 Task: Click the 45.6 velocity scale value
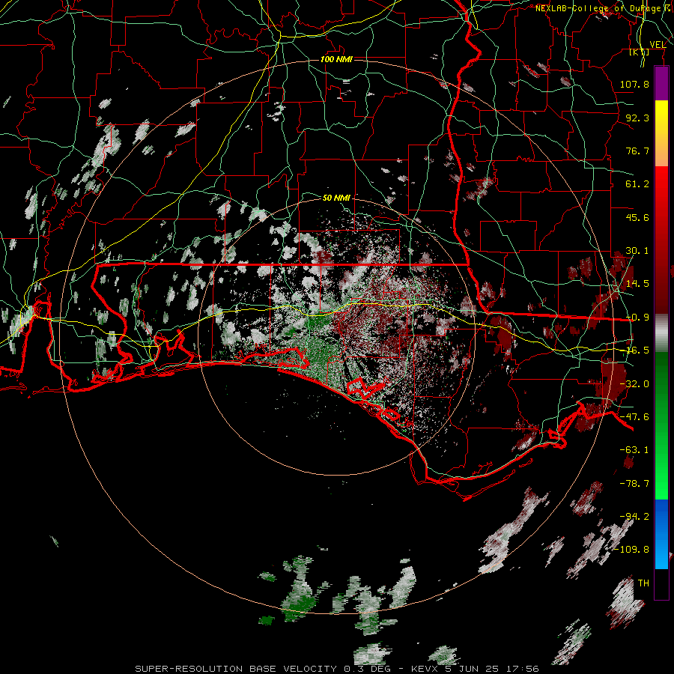point(637,217)
